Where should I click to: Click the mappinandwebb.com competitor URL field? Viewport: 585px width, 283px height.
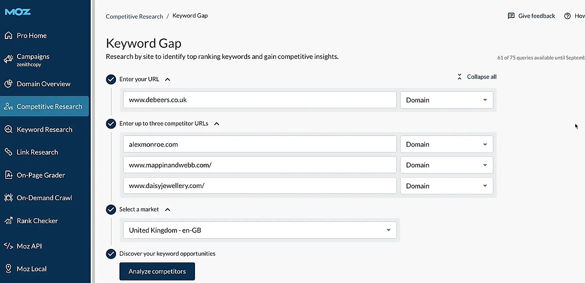[259, 165]
